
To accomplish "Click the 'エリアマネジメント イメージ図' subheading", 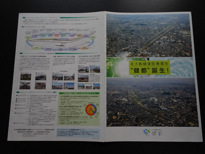I will (x=34, y=27).
